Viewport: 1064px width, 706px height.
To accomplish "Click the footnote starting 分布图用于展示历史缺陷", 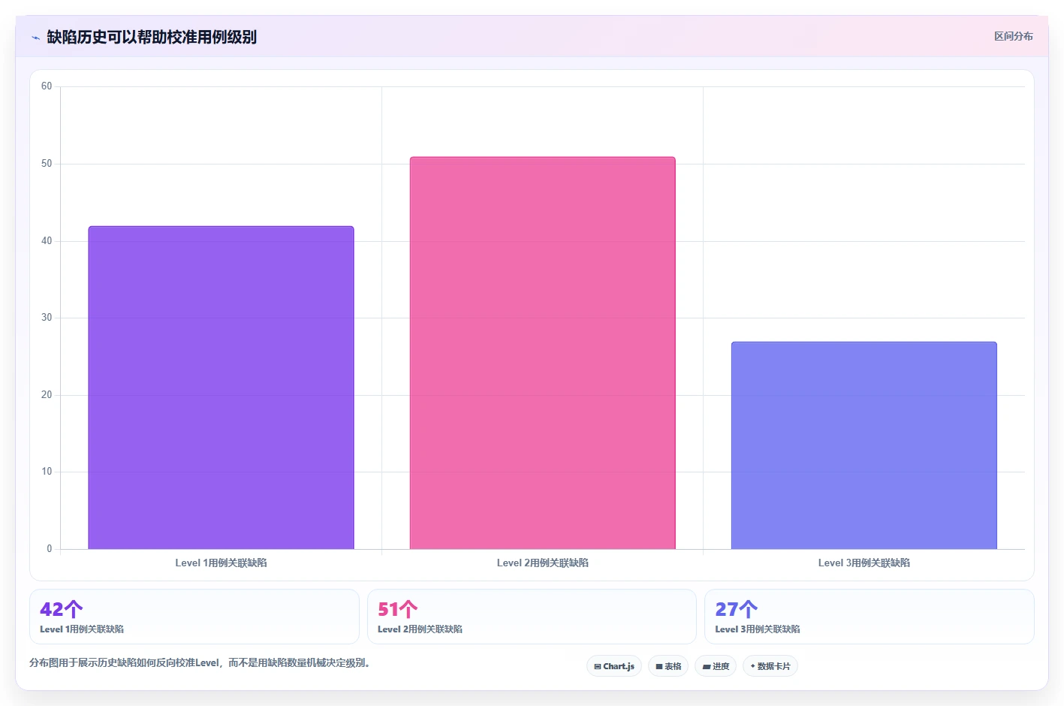I will (x=201, y=662).
